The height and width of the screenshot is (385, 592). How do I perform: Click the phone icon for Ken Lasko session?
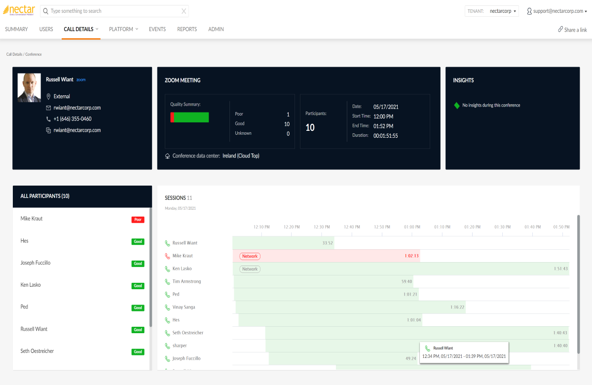pyautogui.click(x=167, y=269)
